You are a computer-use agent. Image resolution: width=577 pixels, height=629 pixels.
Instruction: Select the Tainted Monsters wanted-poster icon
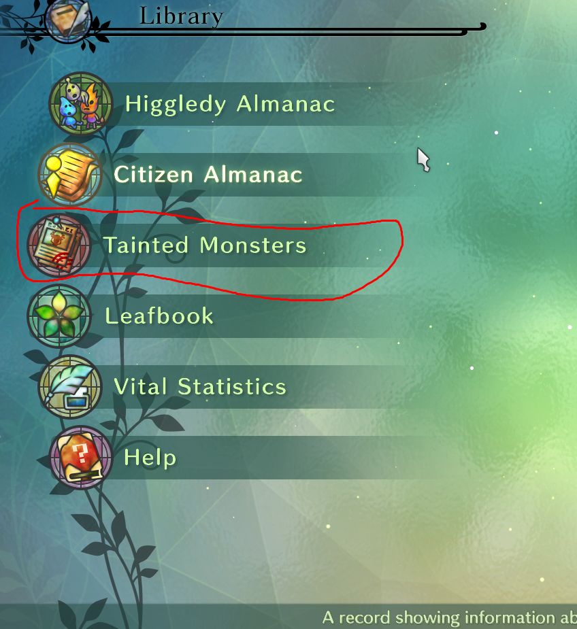click(x=59, y=245)
